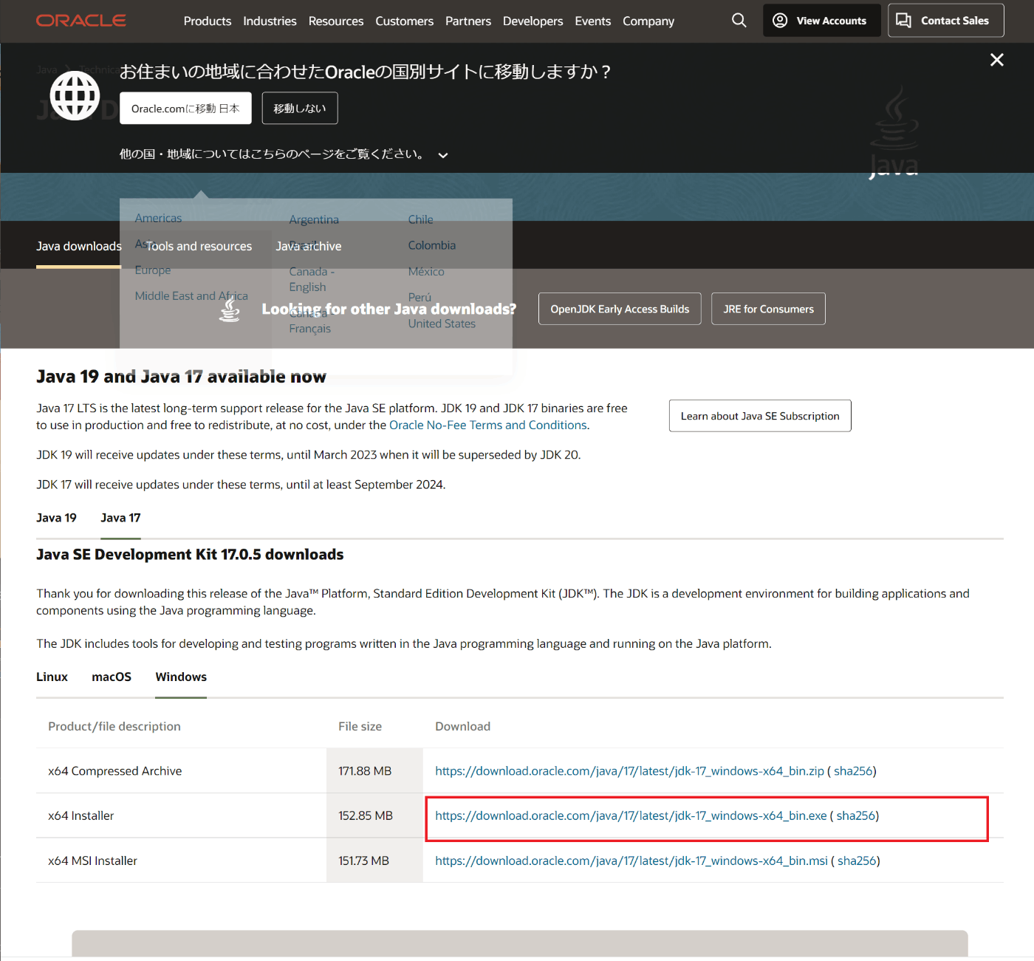This screenshot has height=961, width=1034.
Task: Switch to the Java 17 tab
Action: [120, 518]
